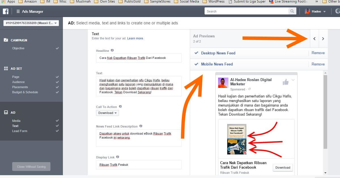Select Media step under AD
Screen dimensions: 340x178
(16, 121)
